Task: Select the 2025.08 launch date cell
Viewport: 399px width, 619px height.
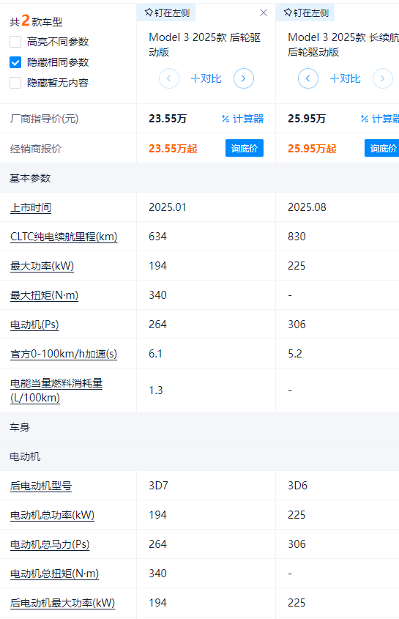Action: click(307, 207)
